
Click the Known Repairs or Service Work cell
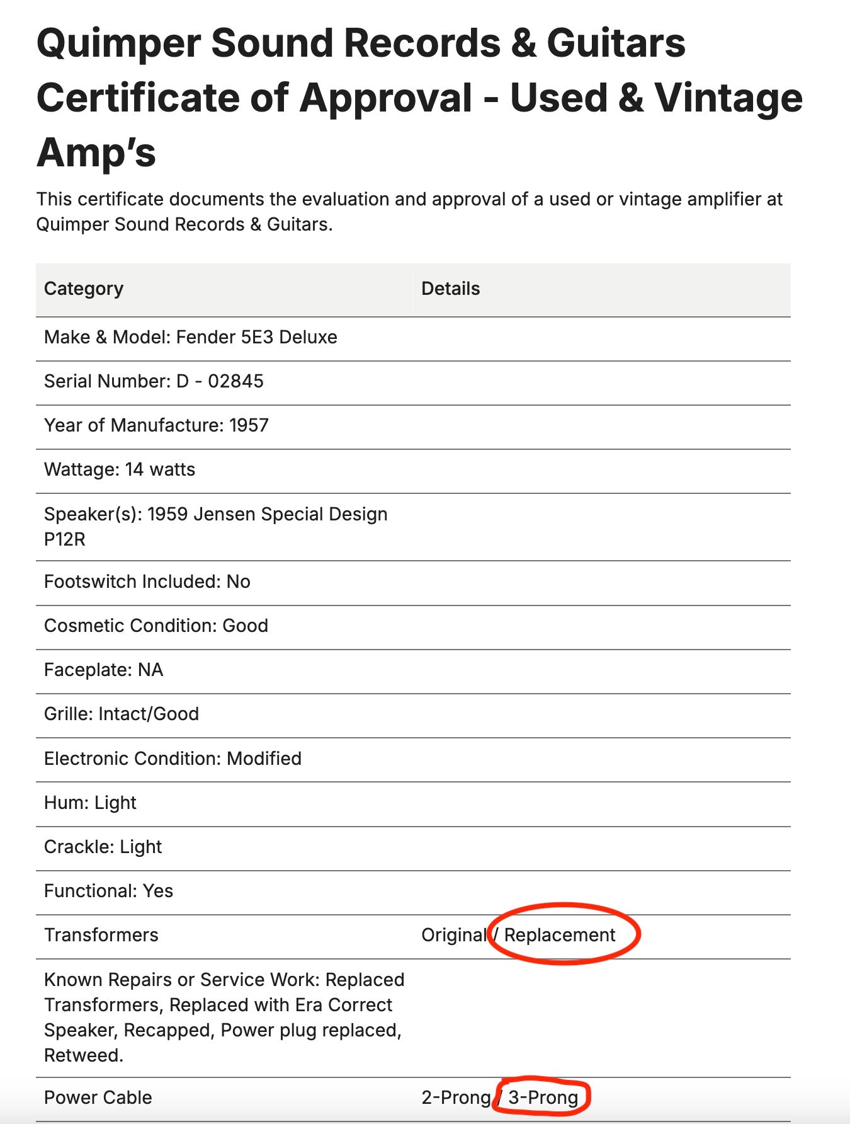(x=224, y=1017)
